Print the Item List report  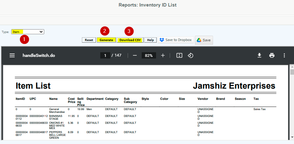coord(272,55)
